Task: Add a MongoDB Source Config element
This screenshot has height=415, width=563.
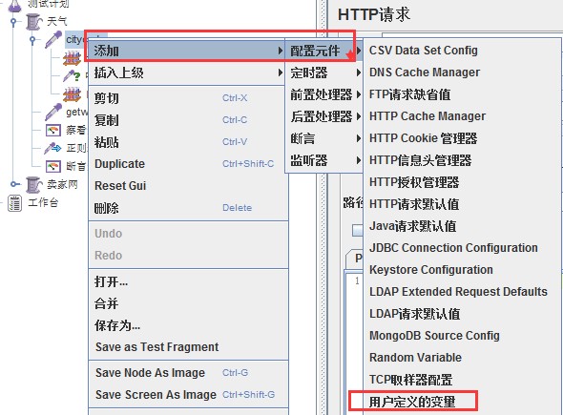Action: tap(462, 335)
